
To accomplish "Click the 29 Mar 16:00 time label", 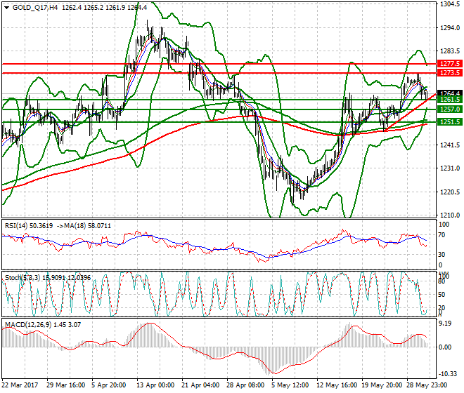I will coord(66,385).
